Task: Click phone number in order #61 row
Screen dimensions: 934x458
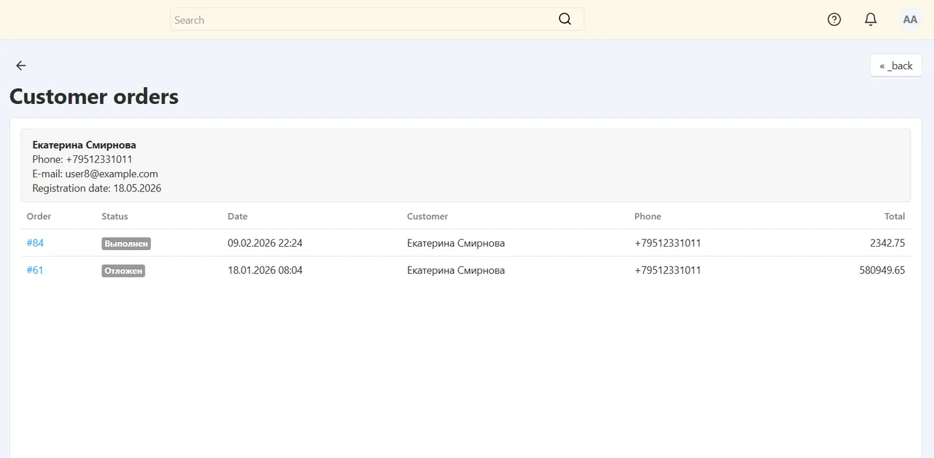Action: click(668, 271)
